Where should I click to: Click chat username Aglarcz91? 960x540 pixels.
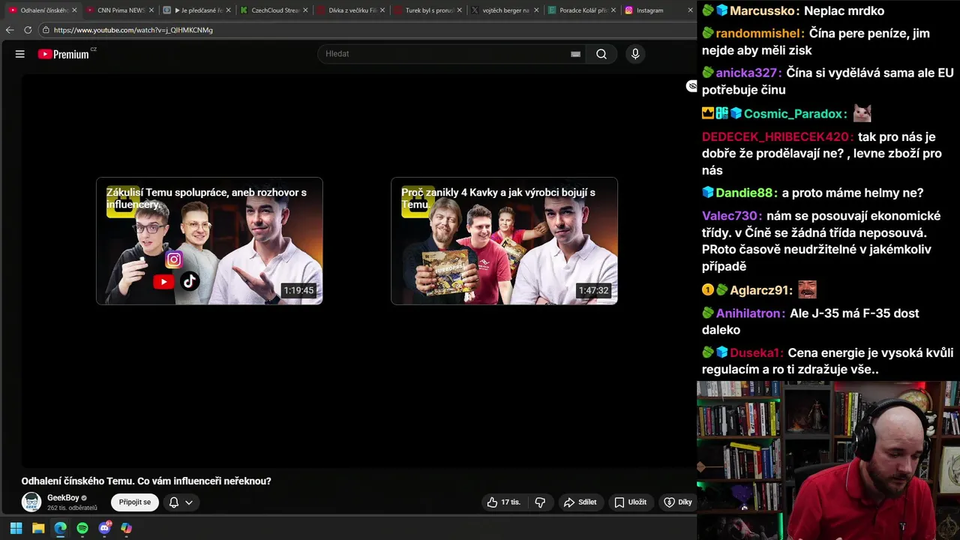[761, 290]
